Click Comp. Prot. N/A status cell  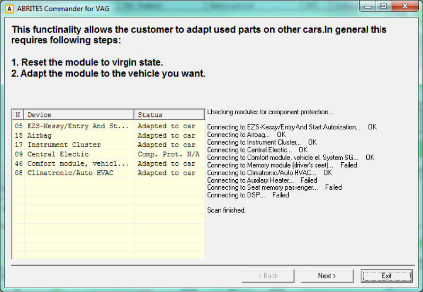tap(168, 154)
